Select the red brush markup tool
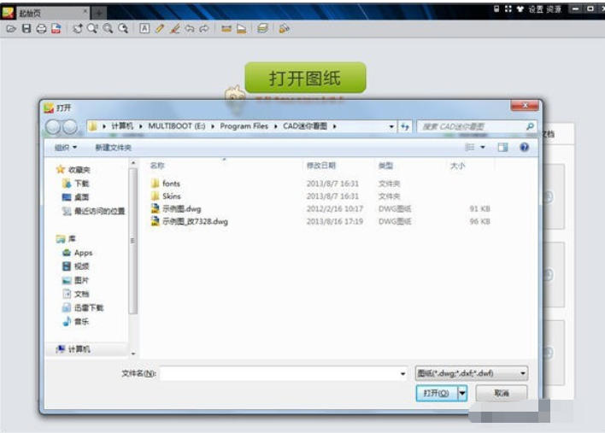Viewport: 605px width, 433px height. 175,28
